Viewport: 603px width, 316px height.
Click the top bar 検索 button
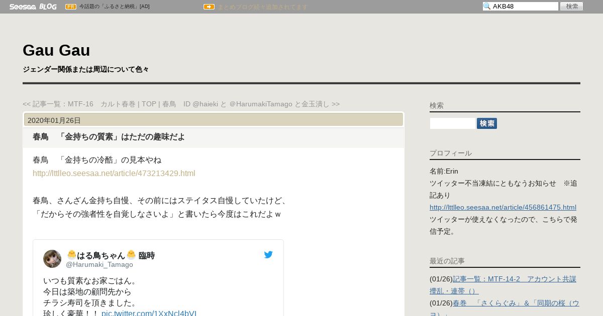572,6
